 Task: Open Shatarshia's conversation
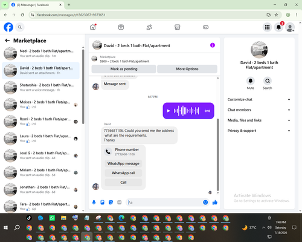click(40, 88)
